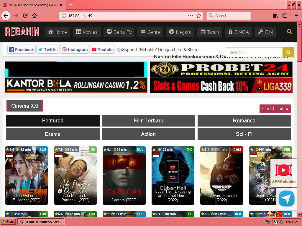Expand the Negara menu
This screenshot has width=302, height=226.
coord(180,32)
